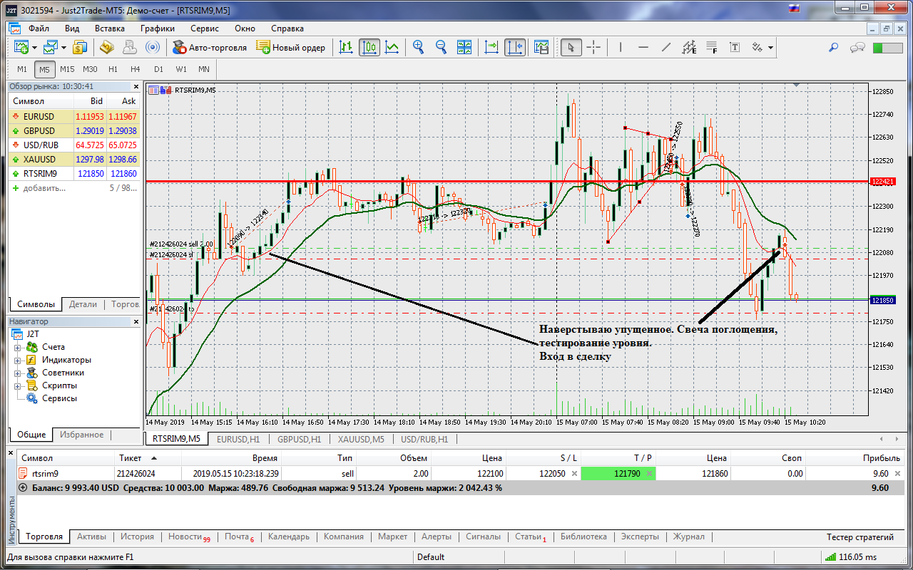
Task: Open the Файл menu
Action: point(39,28)
